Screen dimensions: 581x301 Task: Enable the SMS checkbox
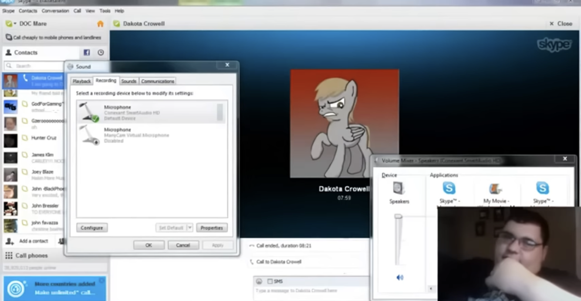point(270,281)
